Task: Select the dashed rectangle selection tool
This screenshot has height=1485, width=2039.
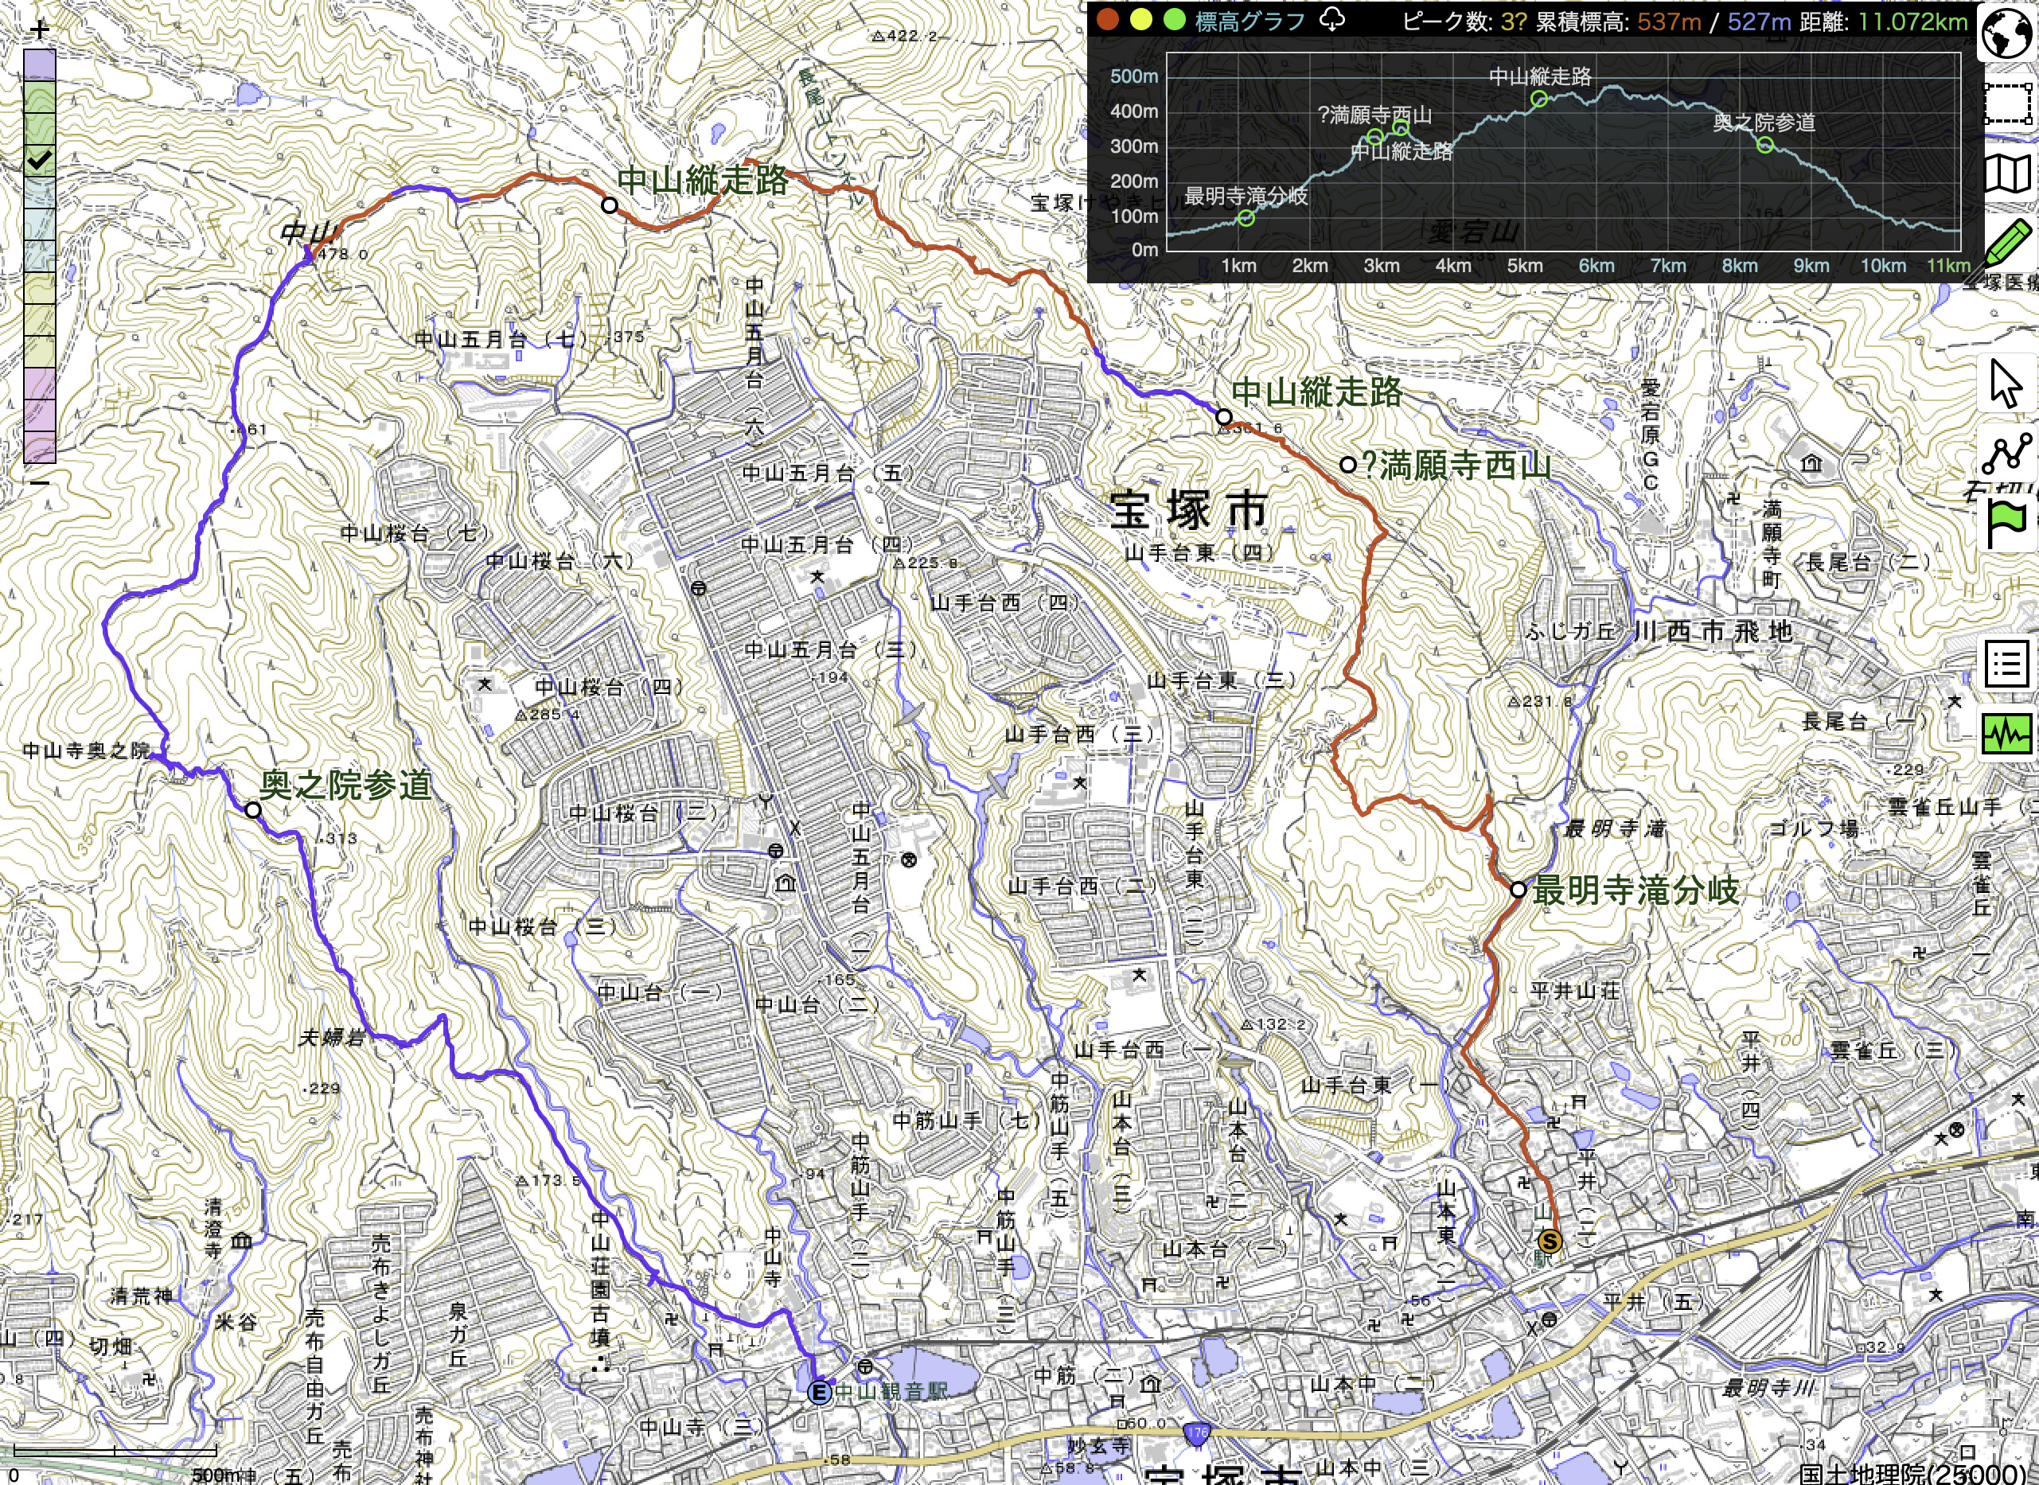Action: [x=2009, y=103]
